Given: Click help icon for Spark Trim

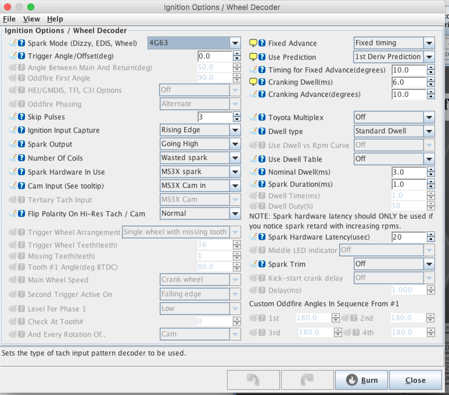Looking at the screenshot, I should [x=262, y=264].
